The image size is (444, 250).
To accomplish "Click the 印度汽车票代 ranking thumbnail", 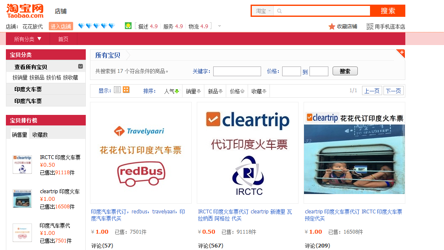I will point(22,233).
